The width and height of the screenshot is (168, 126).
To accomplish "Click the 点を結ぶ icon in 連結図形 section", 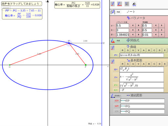I will 113,96.
